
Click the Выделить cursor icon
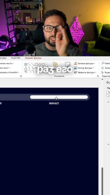(103, 72)
